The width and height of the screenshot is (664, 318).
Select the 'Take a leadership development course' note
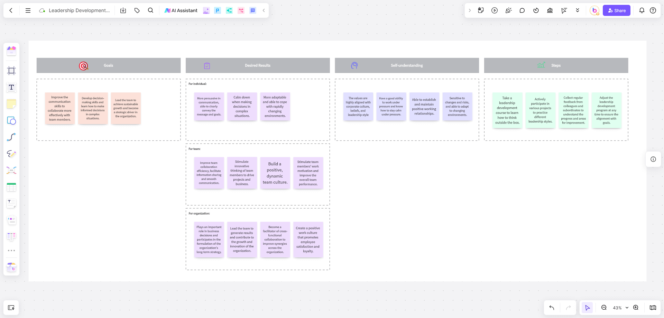pyautogui.click(x=507, y=110)
